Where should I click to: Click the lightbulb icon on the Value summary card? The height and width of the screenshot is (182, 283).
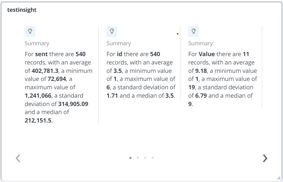[x=193, y=31]
